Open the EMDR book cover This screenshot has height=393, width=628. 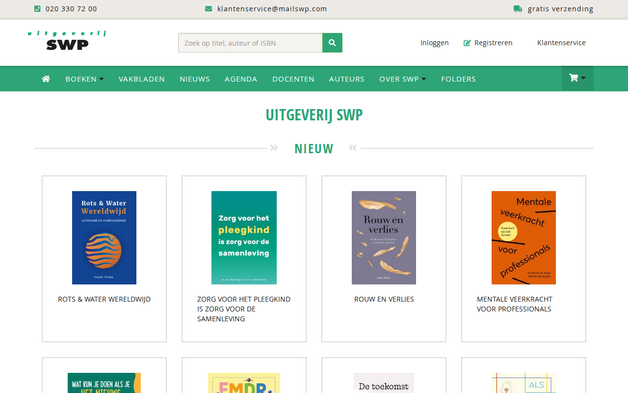pyautogui.click(x=244, y=383)
